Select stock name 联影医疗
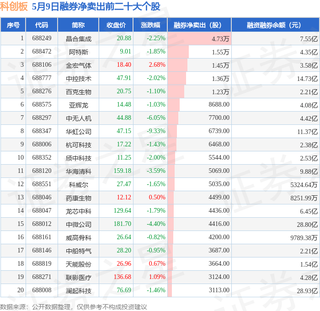This screenshot has width=320, height=311. 78,278
